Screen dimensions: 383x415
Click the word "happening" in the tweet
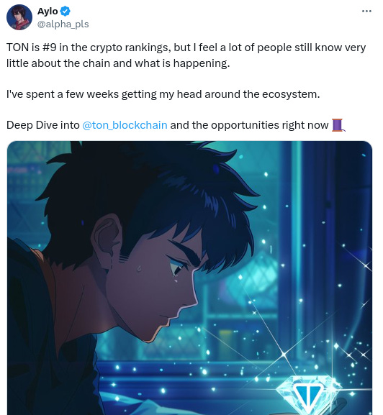(x=202, y=64)
